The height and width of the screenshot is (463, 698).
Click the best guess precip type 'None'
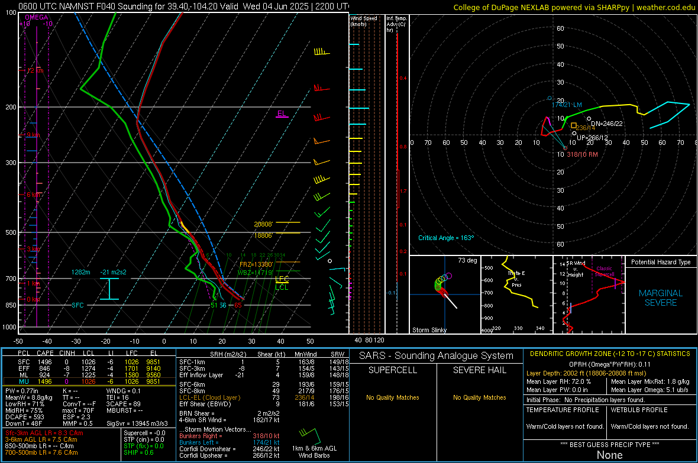[x=609, y=455]
